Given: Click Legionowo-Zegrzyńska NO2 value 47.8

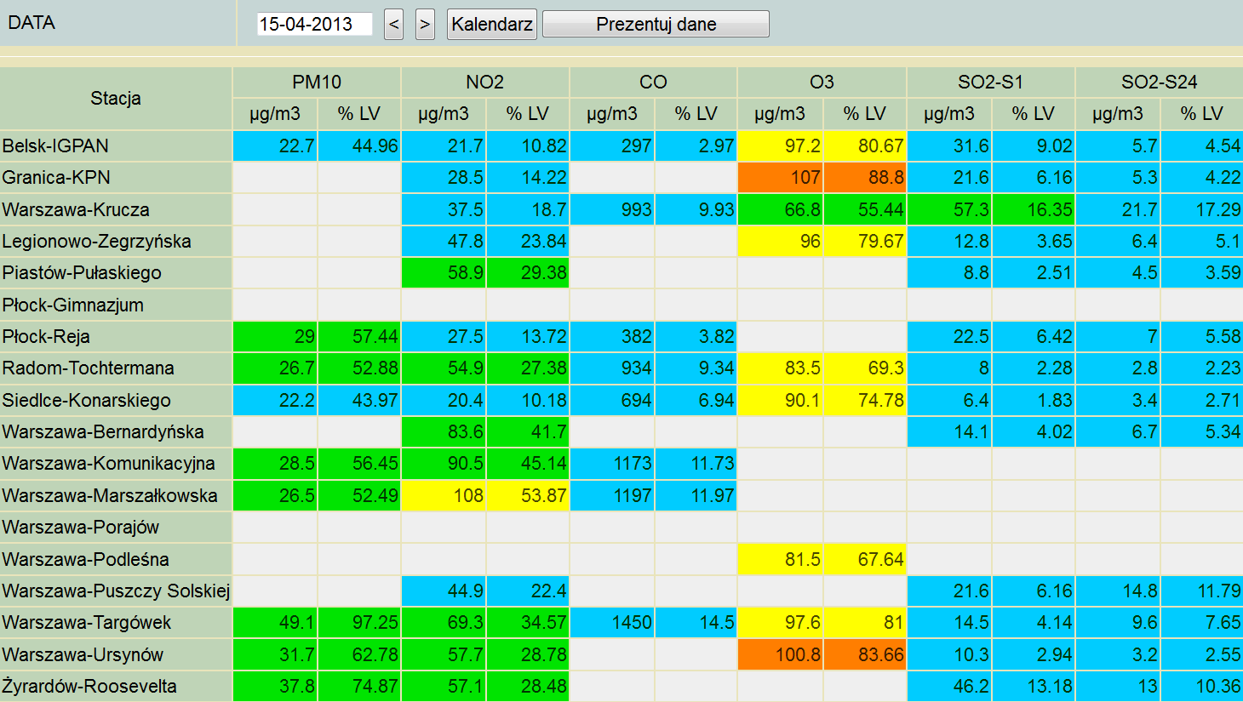Looking at the screenshot, I should click(x=444, y=241).
